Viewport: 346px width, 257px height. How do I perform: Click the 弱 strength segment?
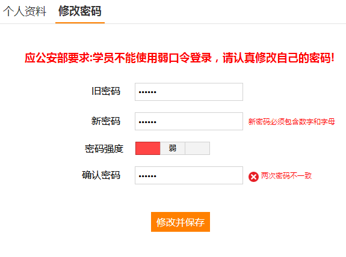tap(172, 148)
